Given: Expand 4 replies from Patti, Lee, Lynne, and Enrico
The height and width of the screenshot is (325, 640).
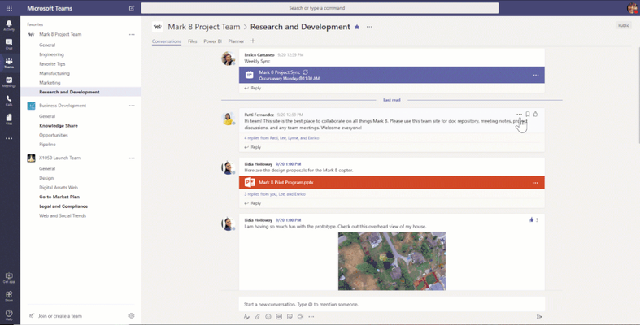Looking at the screenshot, I should click(x=281, y=138).
